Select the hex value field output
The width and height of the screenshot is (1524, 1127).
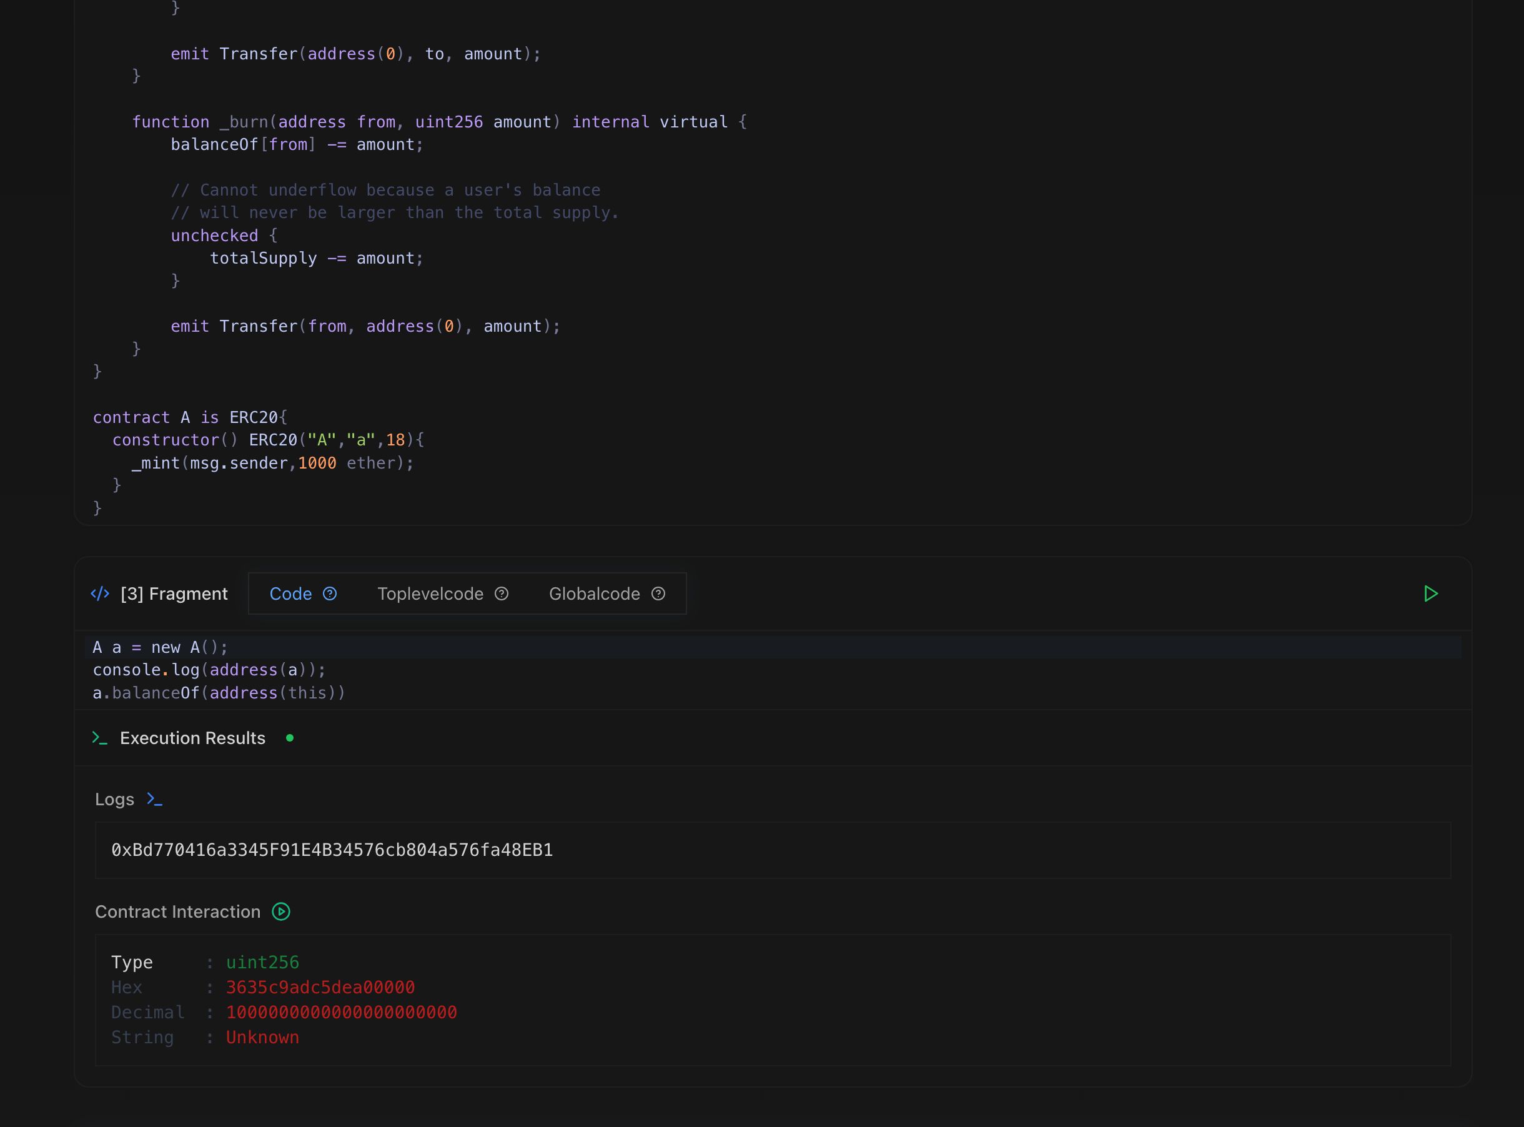click(320, 986)
